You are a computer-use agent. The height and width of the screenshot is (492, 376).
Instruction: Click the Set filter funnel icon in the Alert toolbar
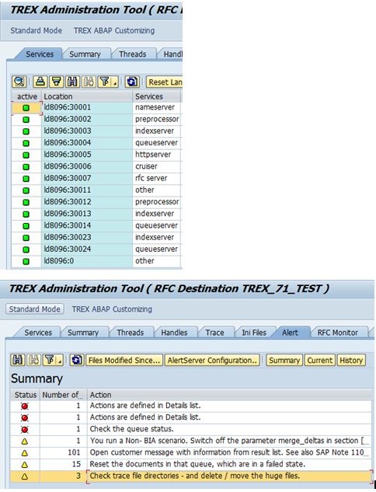point(49,360)
